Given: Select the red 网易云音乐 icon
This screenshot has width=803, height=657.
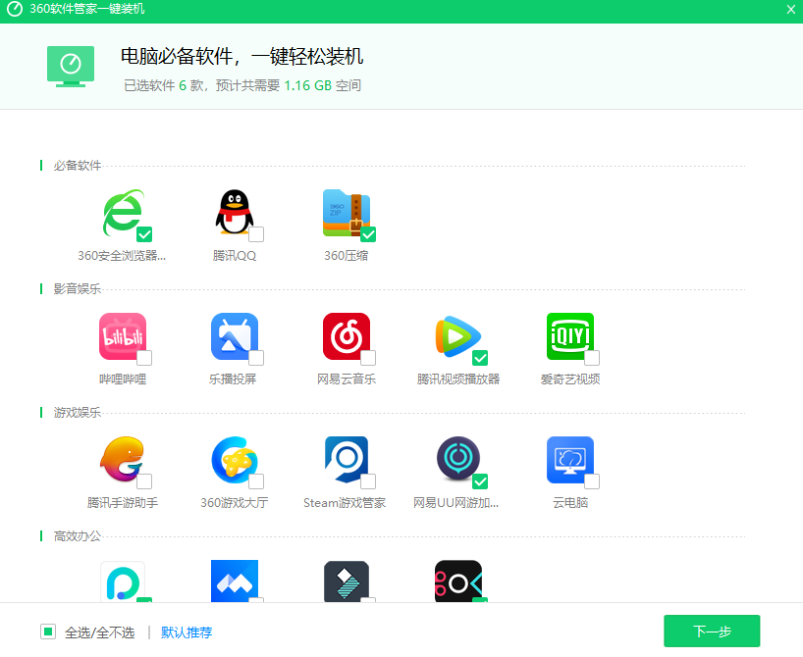Looking at the screenshot, I should [x=347, y=336].
